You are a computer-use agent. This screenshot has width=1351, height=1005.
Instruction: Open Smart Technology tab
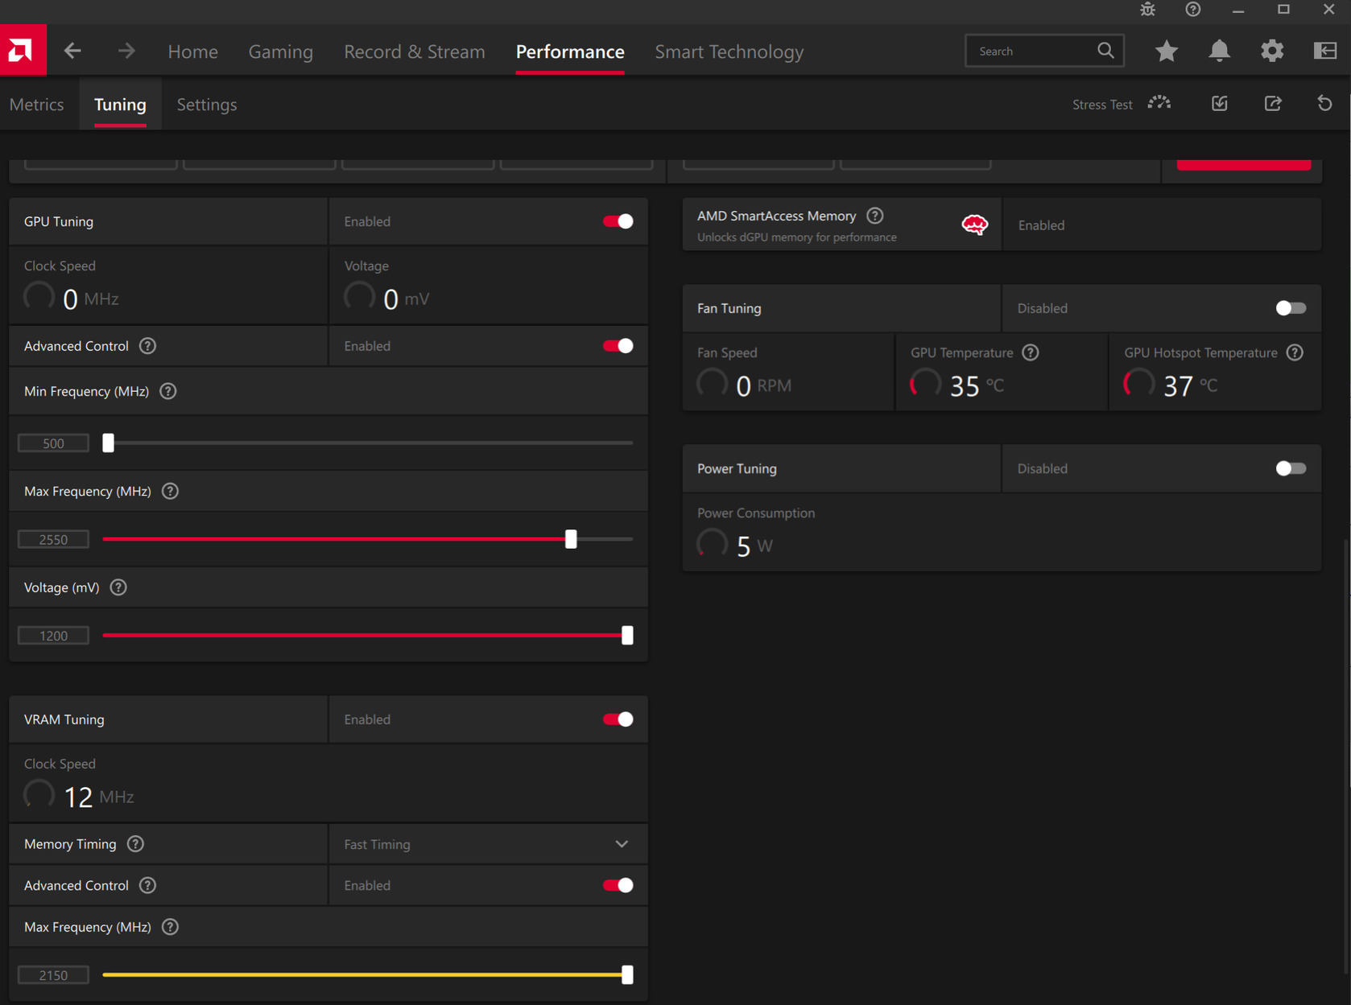pos(729,51)
